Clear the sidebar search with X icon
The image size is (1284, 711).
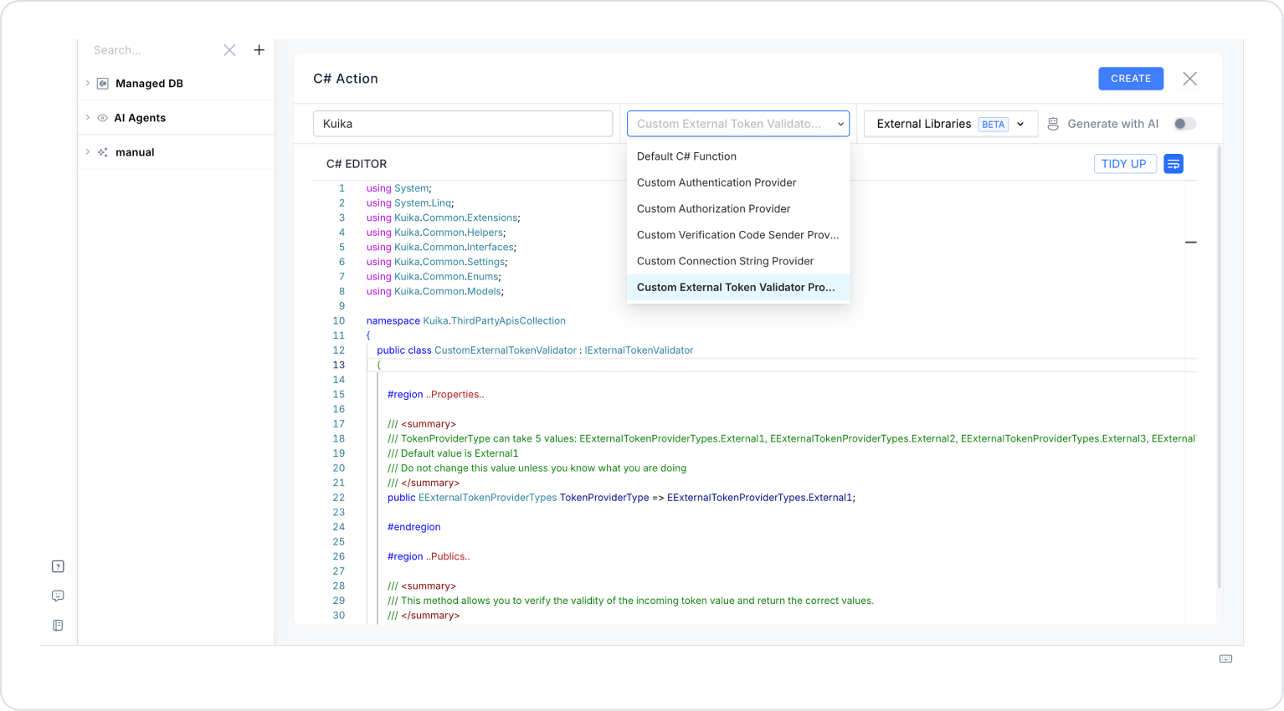229,50
